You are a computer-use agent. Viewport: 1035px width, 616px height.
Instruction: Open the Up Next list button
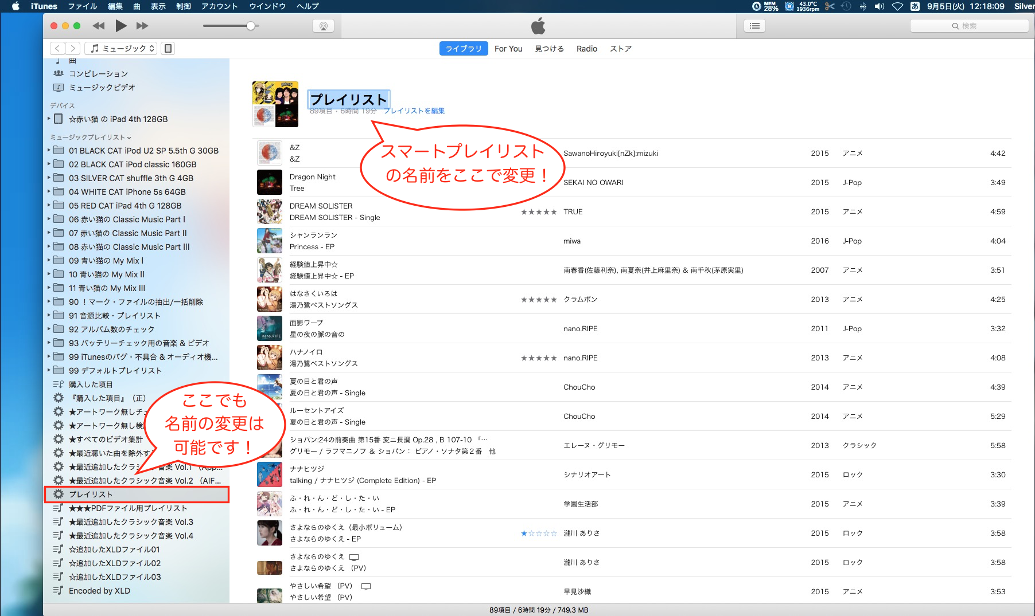(754, 26)
